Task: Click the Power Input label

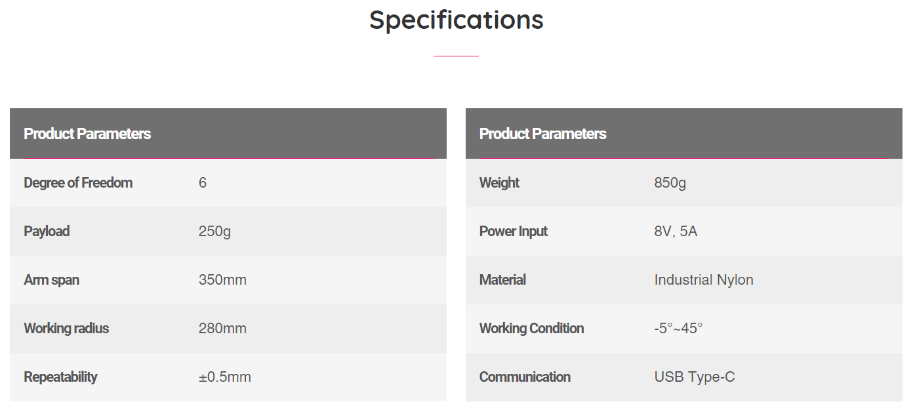Action: pos(513,232)
